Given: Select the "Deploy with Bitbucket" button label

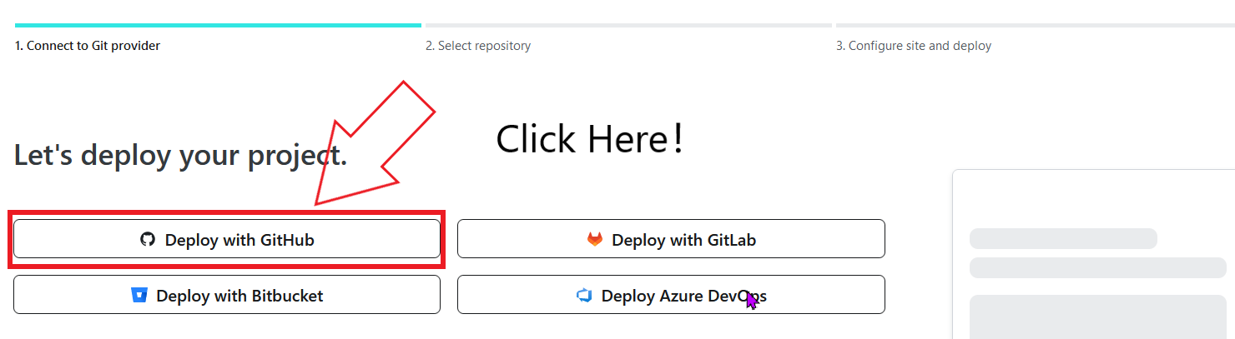Looking at the screenshot, I should tap(239, 296).
